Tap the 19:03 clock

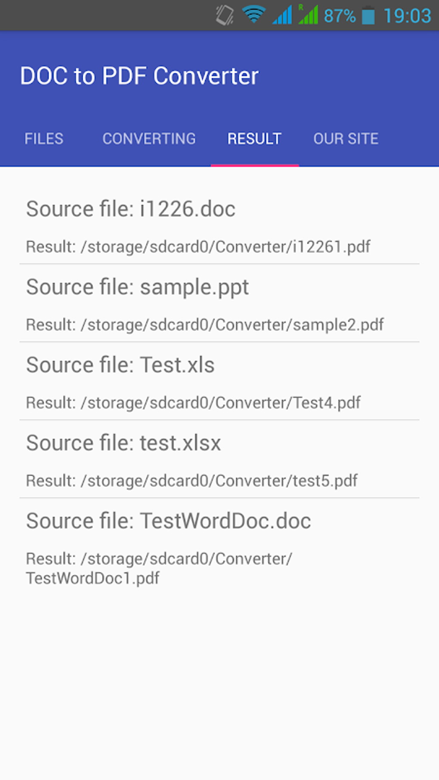pyautogui.click(x=407, y=16)
